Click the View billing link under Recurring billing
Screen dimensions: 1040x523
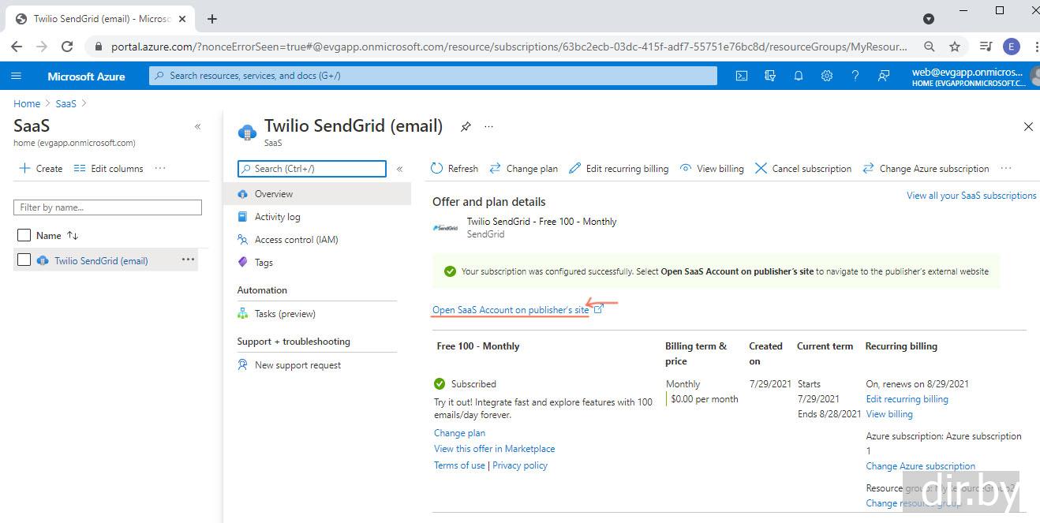889,414
